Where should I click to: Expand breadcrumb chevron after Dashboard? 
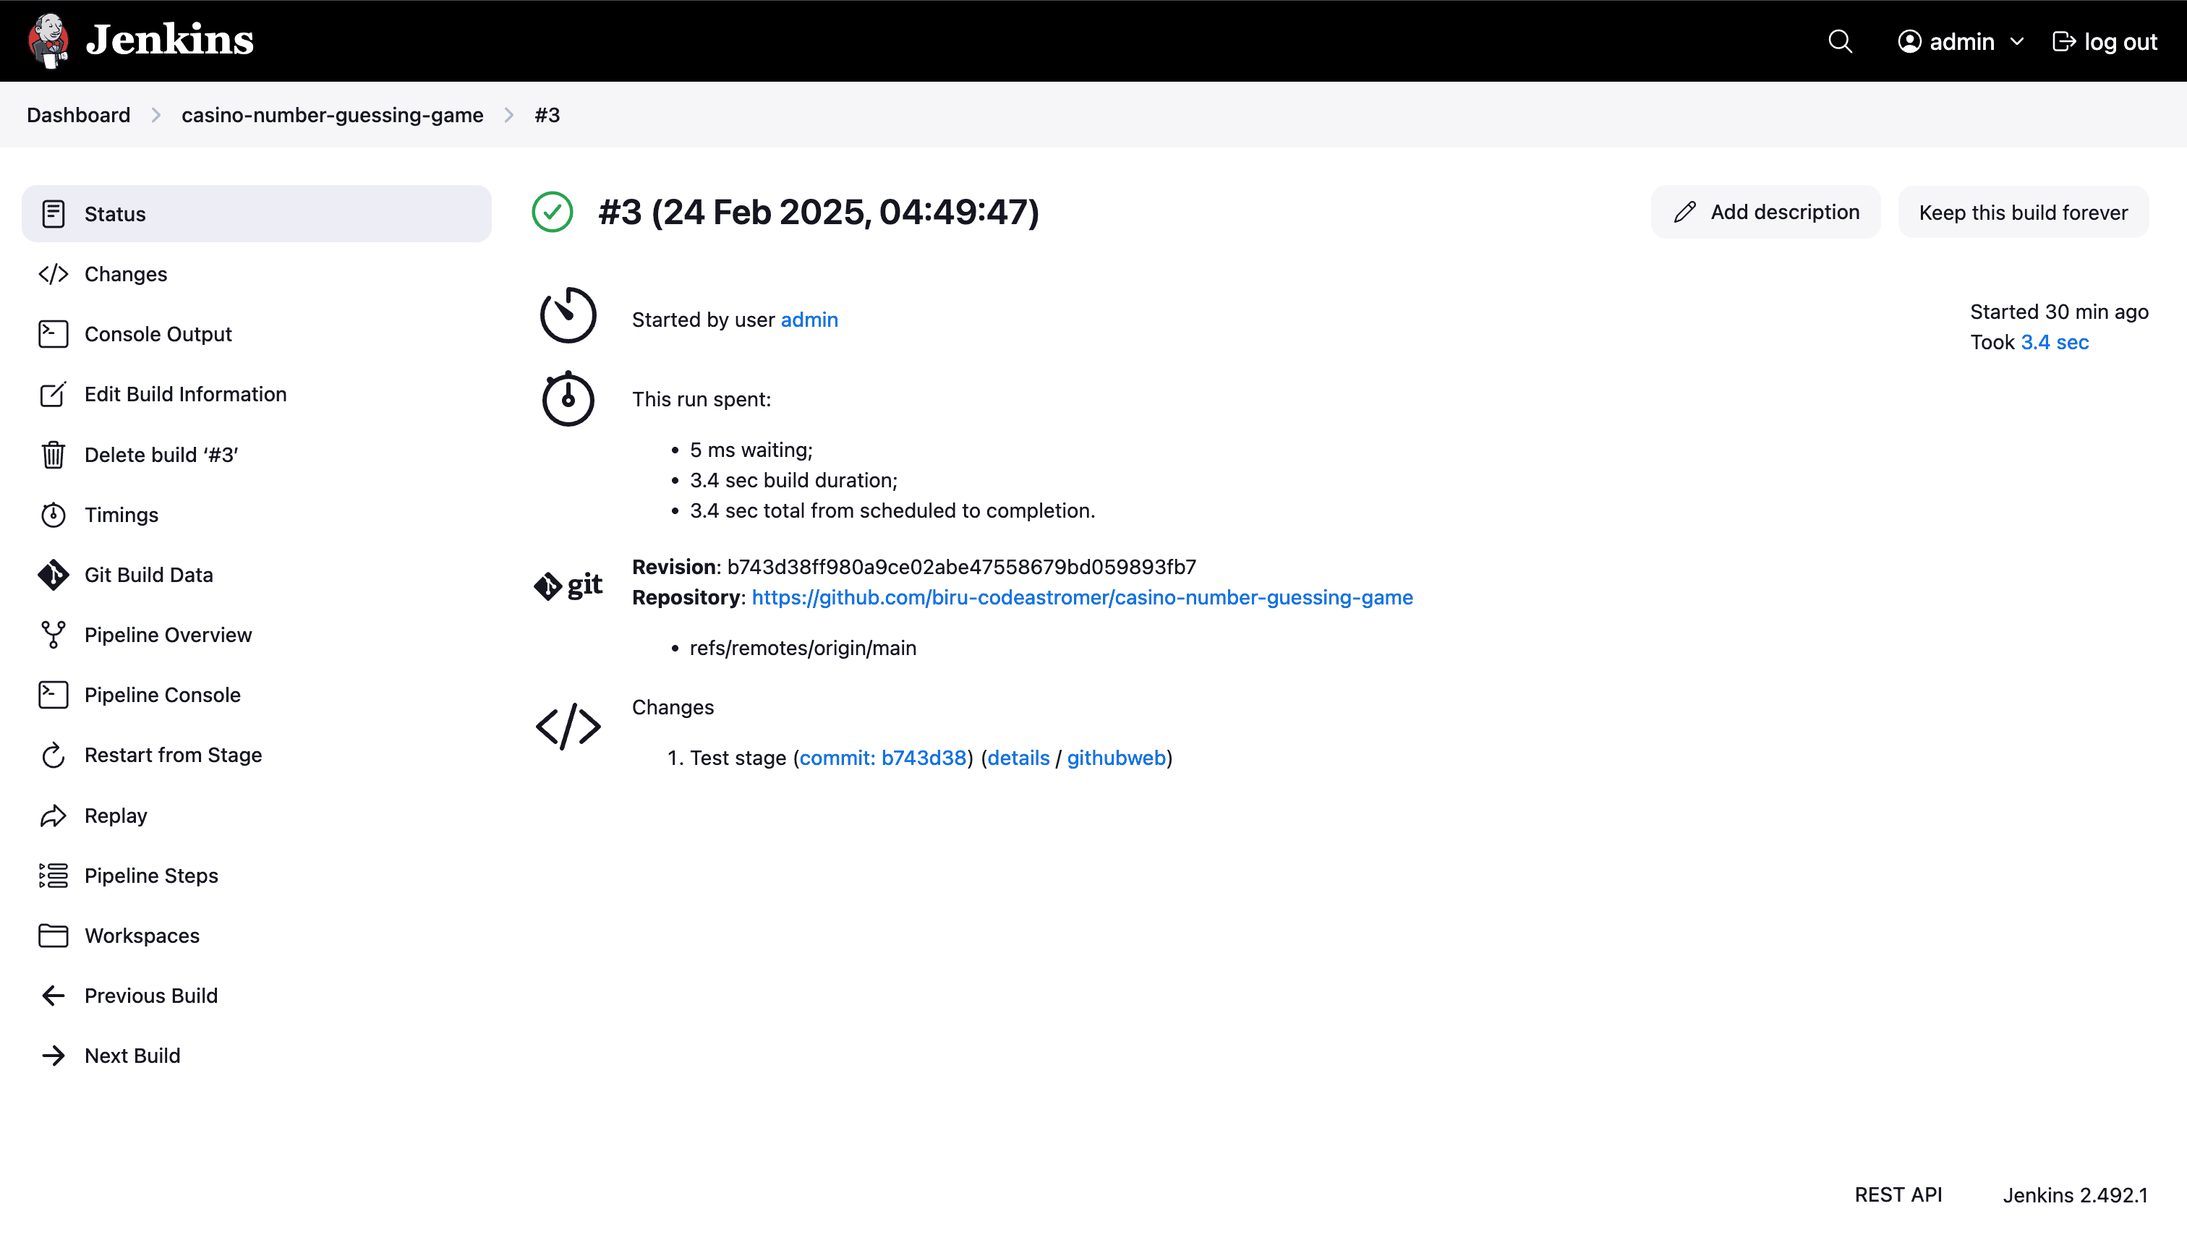tap(155, 115)
